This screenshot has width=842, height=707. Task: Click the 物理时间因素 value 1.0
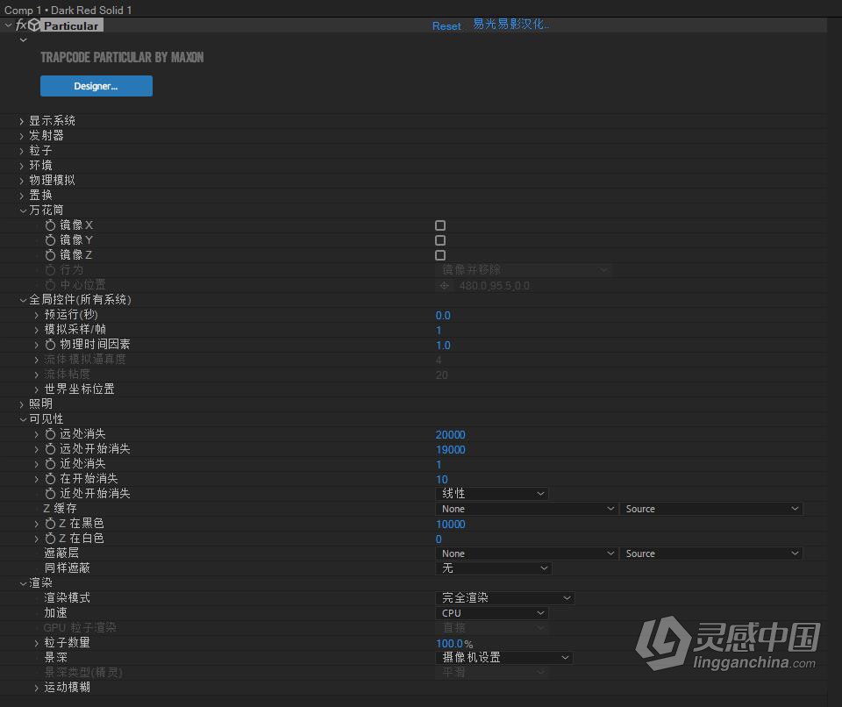[443, 346]
